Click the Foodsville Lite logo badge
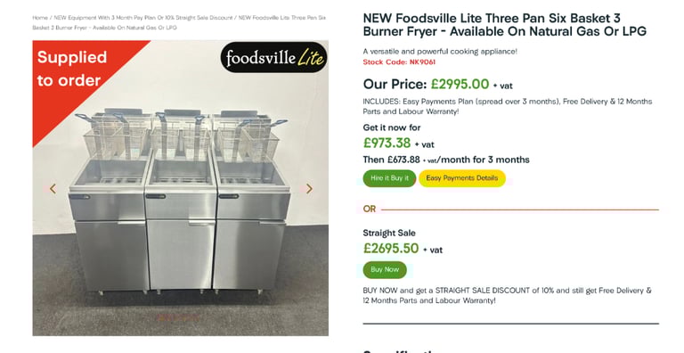Viewport: 684px width, 353px height. [273, 57]
